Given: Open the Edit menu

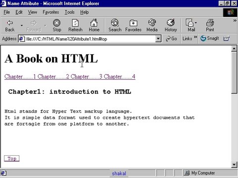Looking at the screenshot, I should (x=19, y=12).
